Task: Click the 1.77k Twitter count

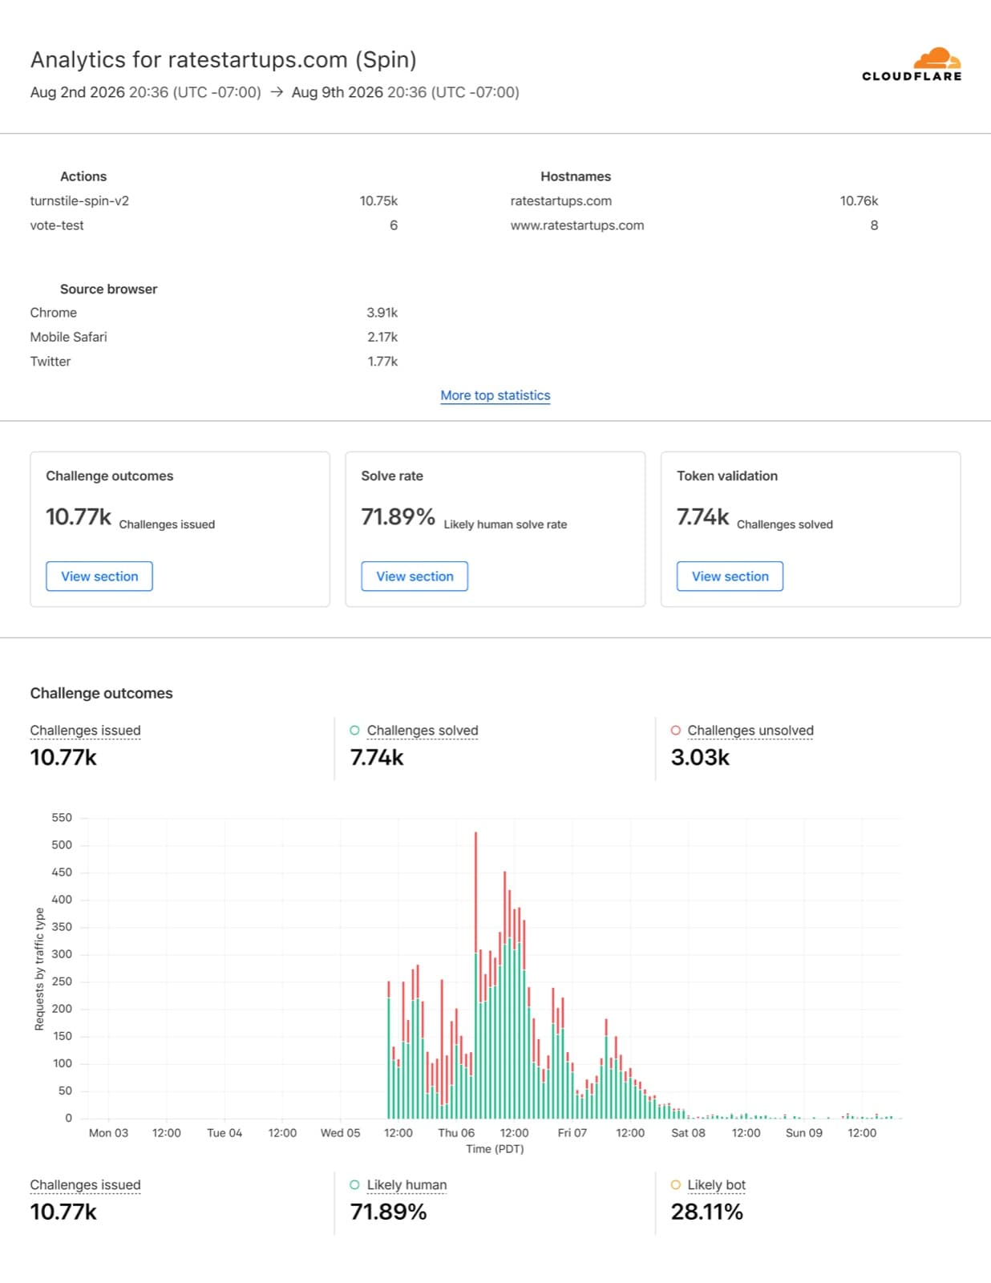Action: tap(382, 362)
